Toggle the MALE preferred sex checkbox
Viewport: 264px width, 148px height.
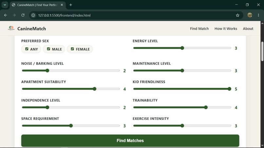pyautogui.click(x=48, y=49)
